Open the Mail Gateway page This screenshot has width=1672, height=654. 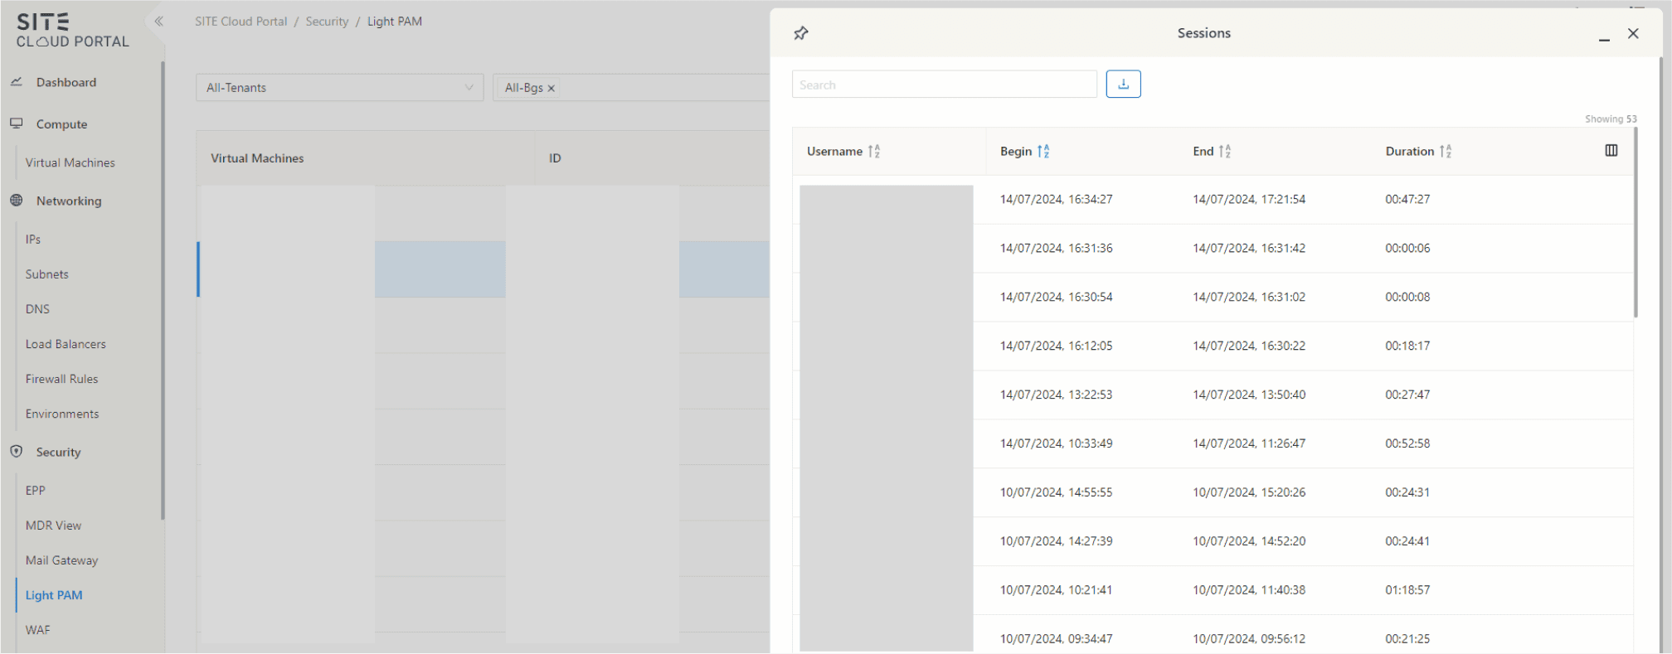(61, 560)
